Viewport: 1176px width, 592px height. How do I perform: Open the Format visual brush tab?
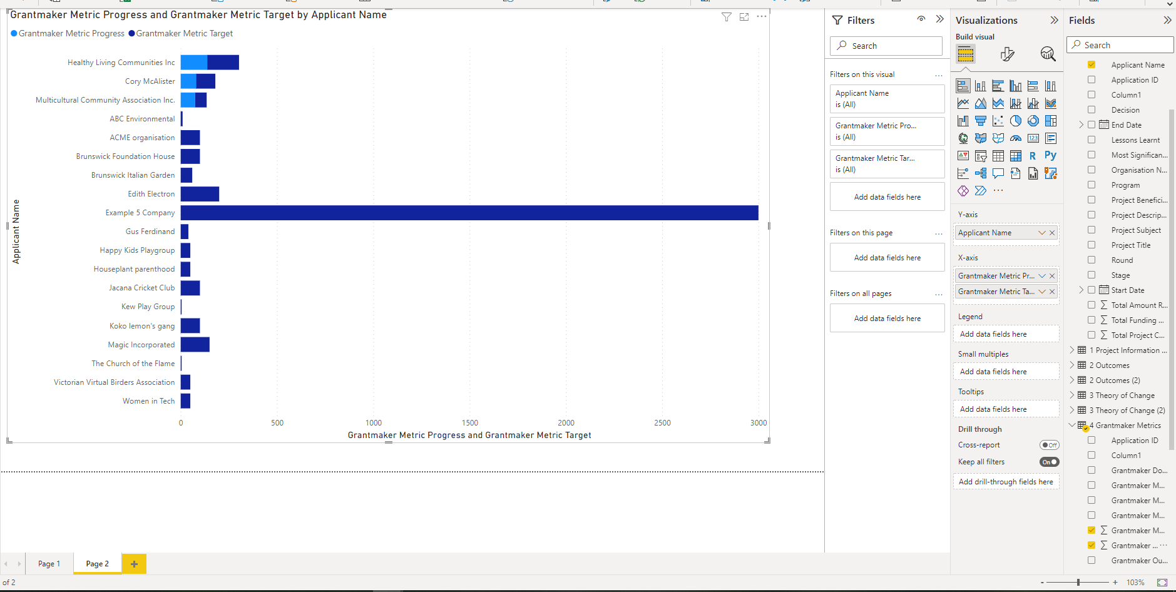[x=1007, y=54]
